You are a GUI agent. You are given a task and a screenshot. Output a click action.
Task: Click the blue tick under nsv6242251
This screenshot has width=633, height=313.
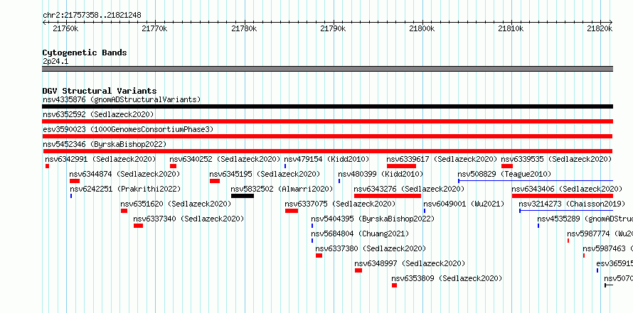pyautogui.click(x=71, y=196)
